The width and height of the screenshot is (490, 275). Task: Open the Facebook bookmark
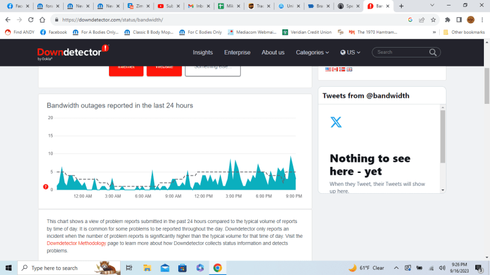(53, 32)
